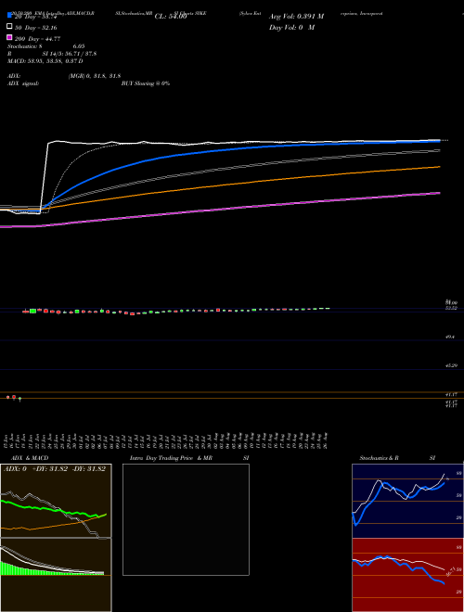464x612 pixels.
Task: Open the ADX line chart panel
Action: tap(56, 501)
